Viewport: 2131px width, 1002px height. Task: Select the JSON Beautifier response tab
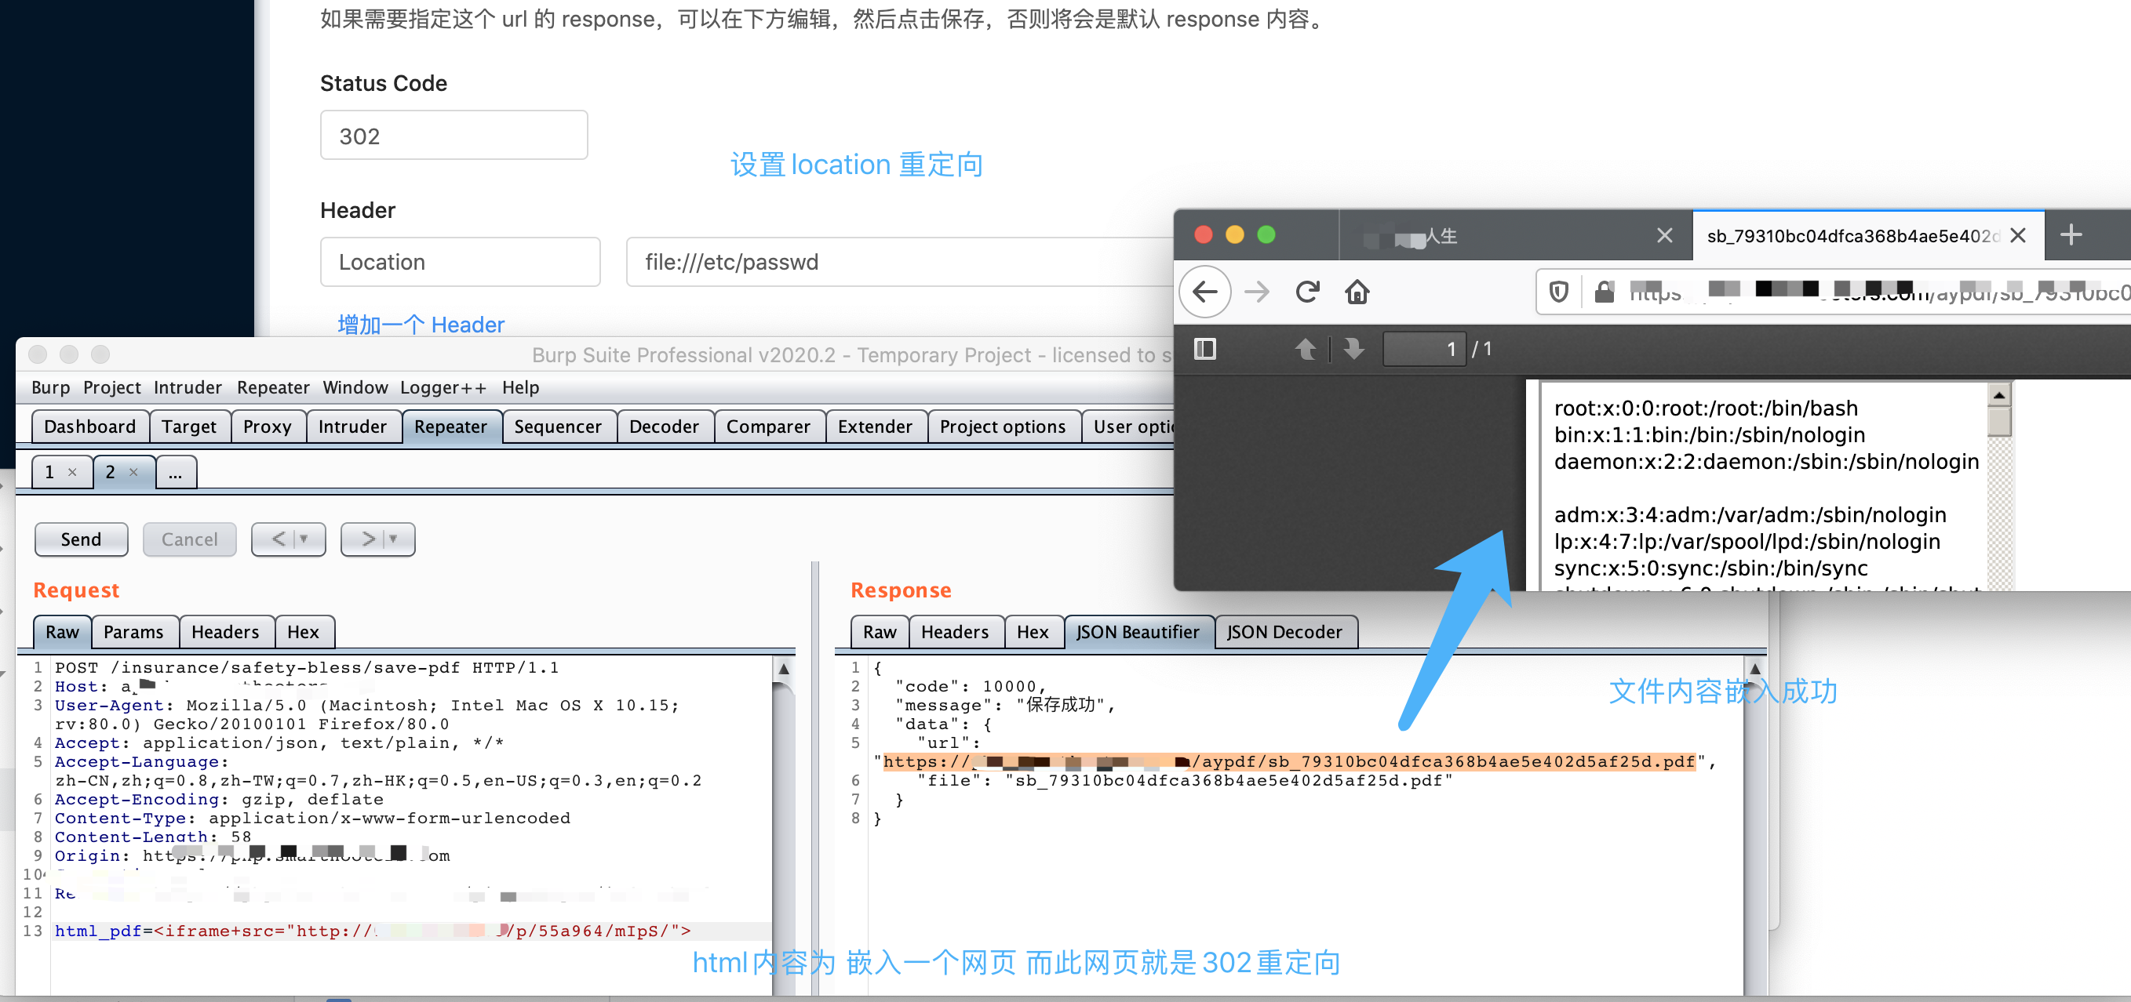coord(1138,632)
